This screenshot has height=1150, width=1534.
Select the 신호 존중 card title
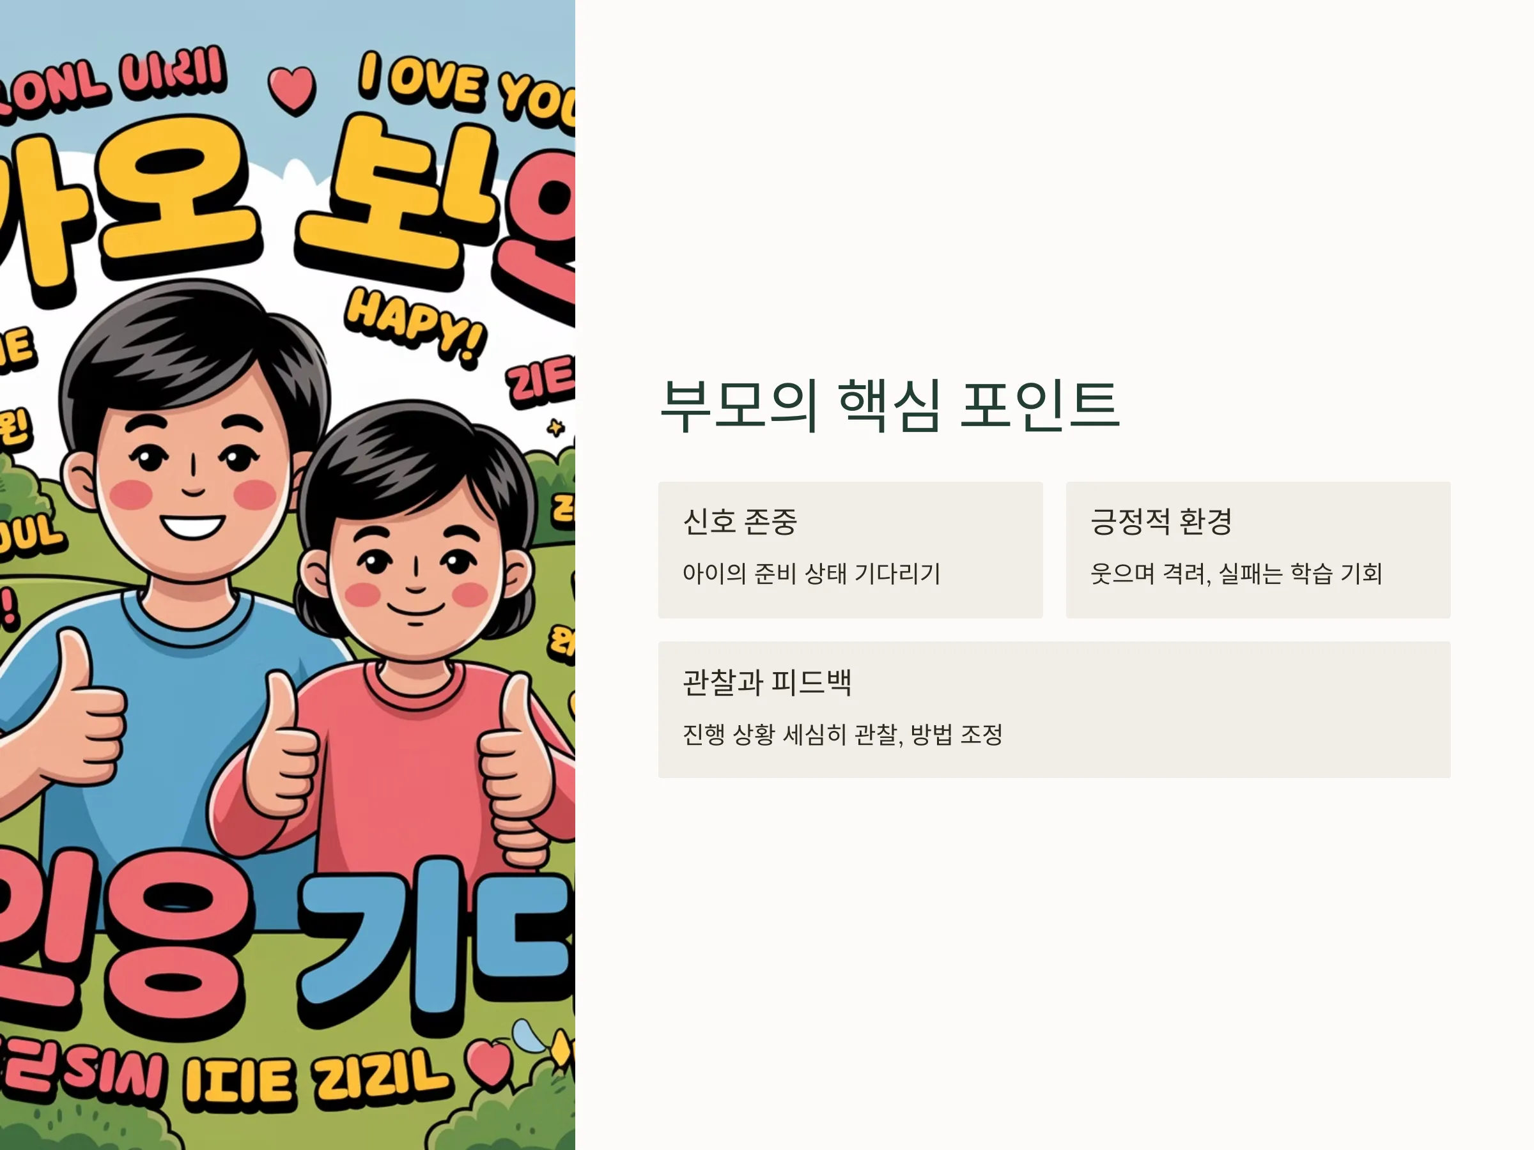[x=740, y=521]
